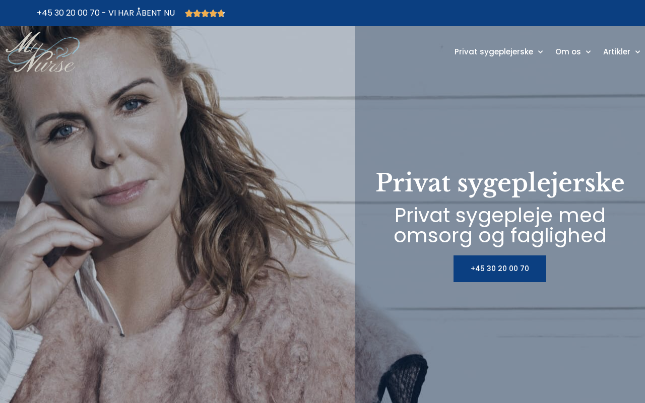Click the My Nurse logo
Image resolution: width=645 pixels, height=403 pixels.
[43, 52]
